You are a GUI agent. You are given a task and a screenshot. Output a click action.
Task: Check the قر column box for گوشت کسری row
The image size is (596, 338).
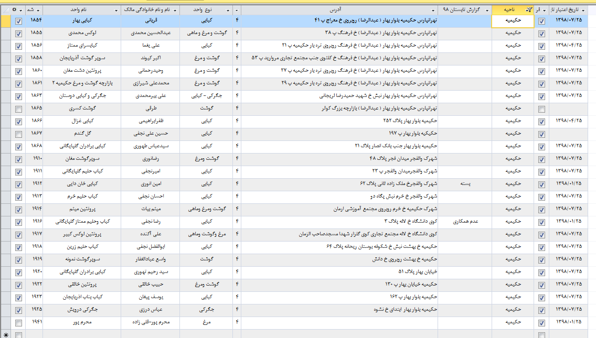[541, 110]
